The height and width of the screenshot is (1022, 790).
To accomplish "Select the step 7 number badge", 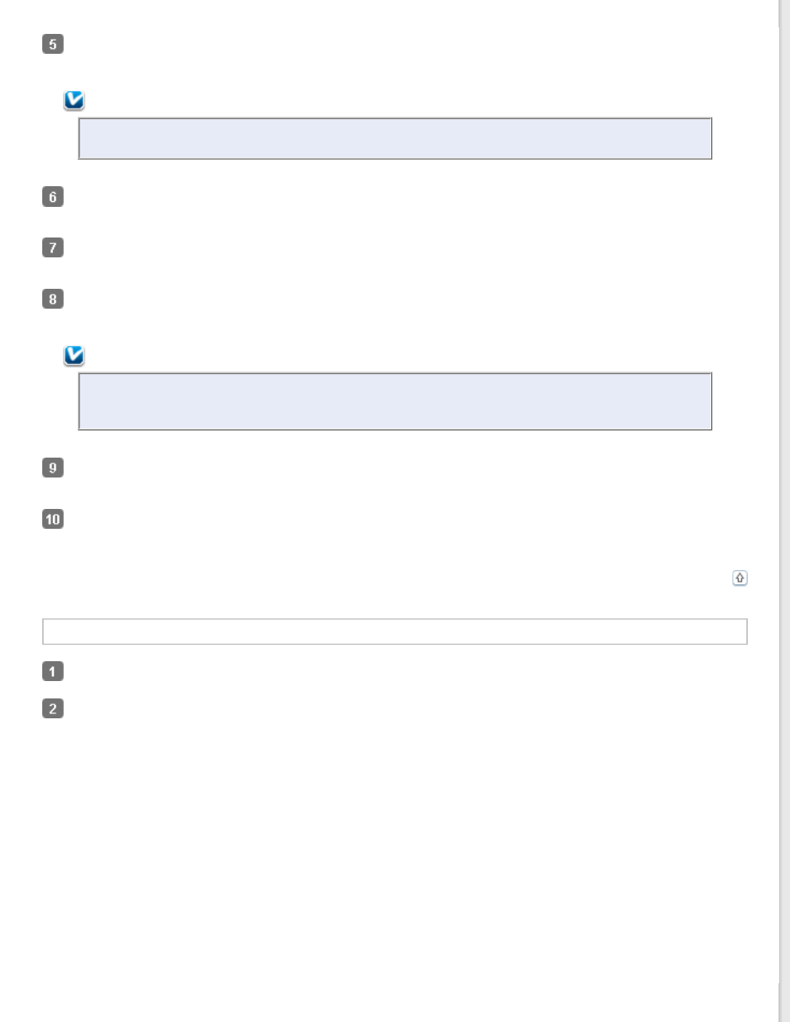I will point(53,247).
